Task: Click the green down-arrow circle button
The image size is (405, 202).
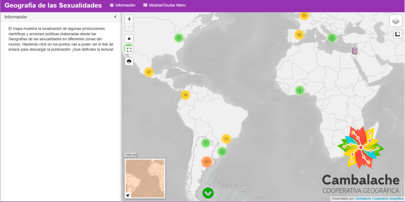Action: pyautogui.click(x=208, y=193)
